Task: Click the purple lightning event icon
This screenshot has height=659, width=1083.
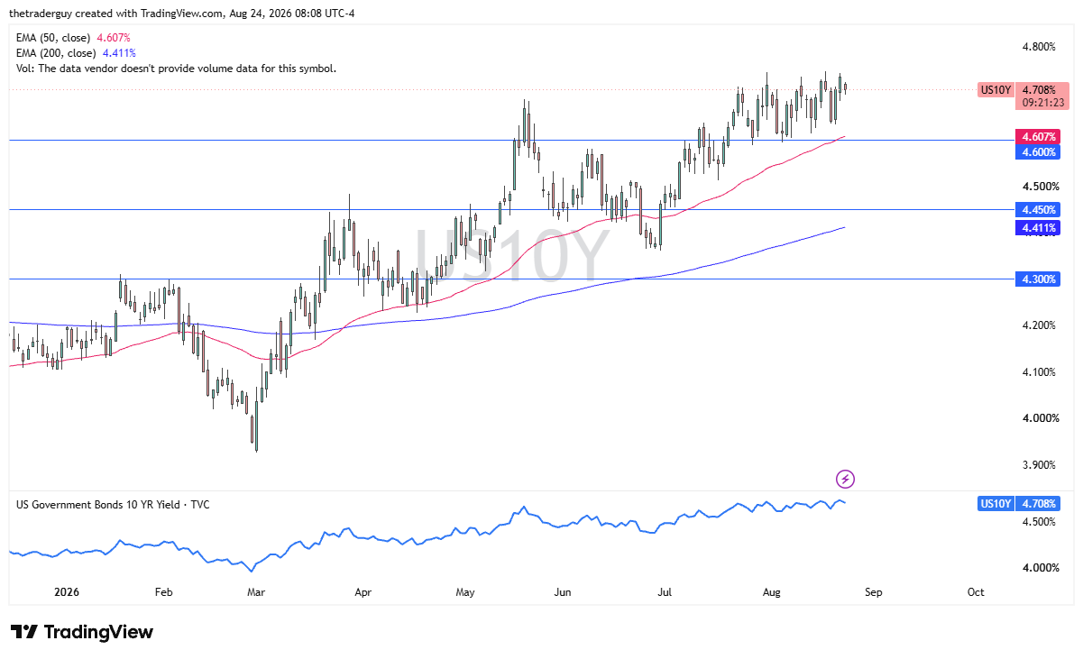Action: coord(845,479)
